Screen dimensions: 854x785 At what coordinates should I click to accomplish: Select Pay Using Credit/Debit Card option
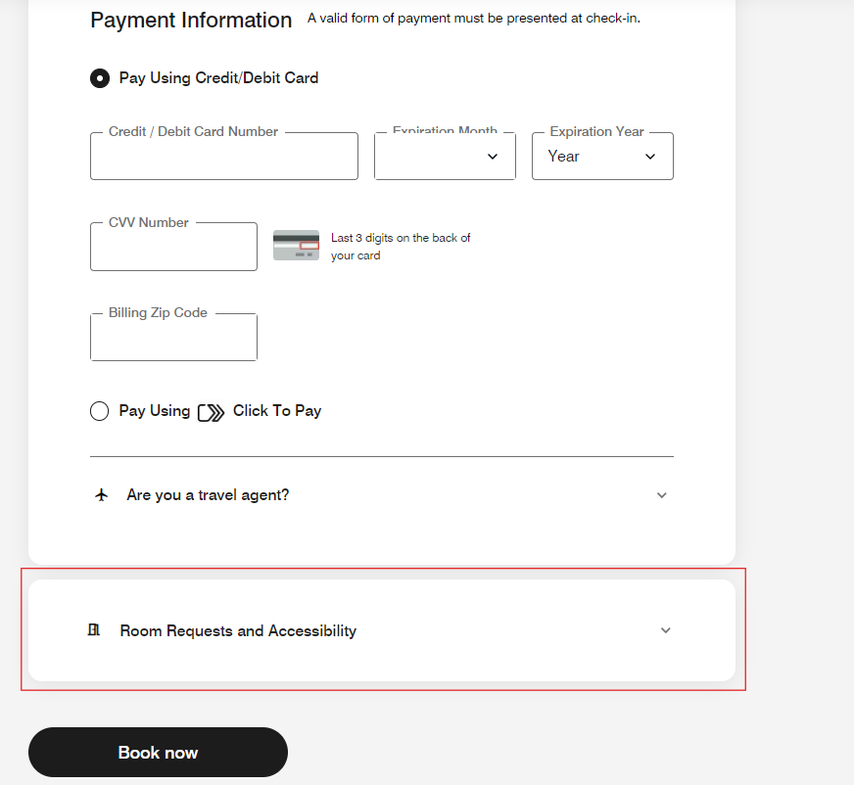(x=100, y=78)
